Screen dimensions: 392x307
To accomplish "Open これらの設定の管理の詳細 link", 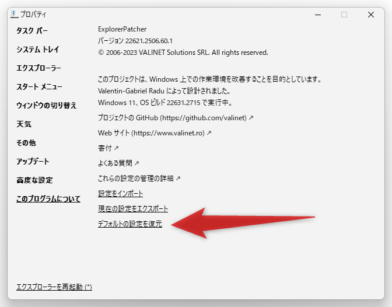I will 139,179.
